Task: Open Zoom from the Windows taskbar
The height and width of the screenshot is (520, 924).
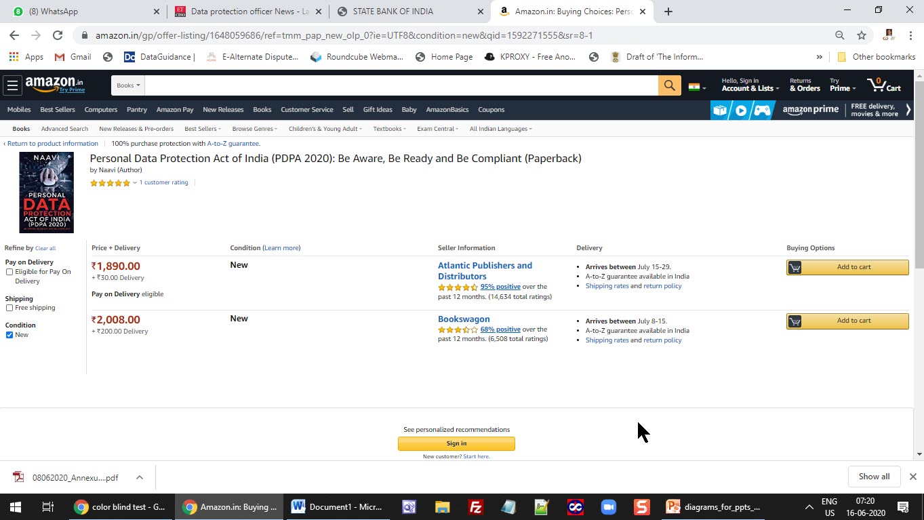Action: click(607, 506)
